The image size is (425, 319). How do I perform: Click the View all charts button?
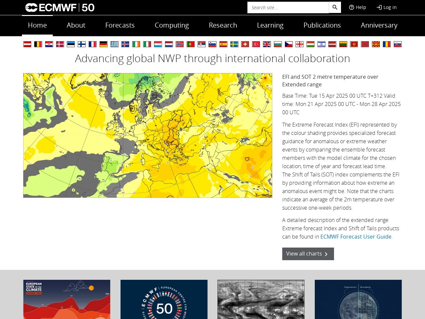click(308, 254)
